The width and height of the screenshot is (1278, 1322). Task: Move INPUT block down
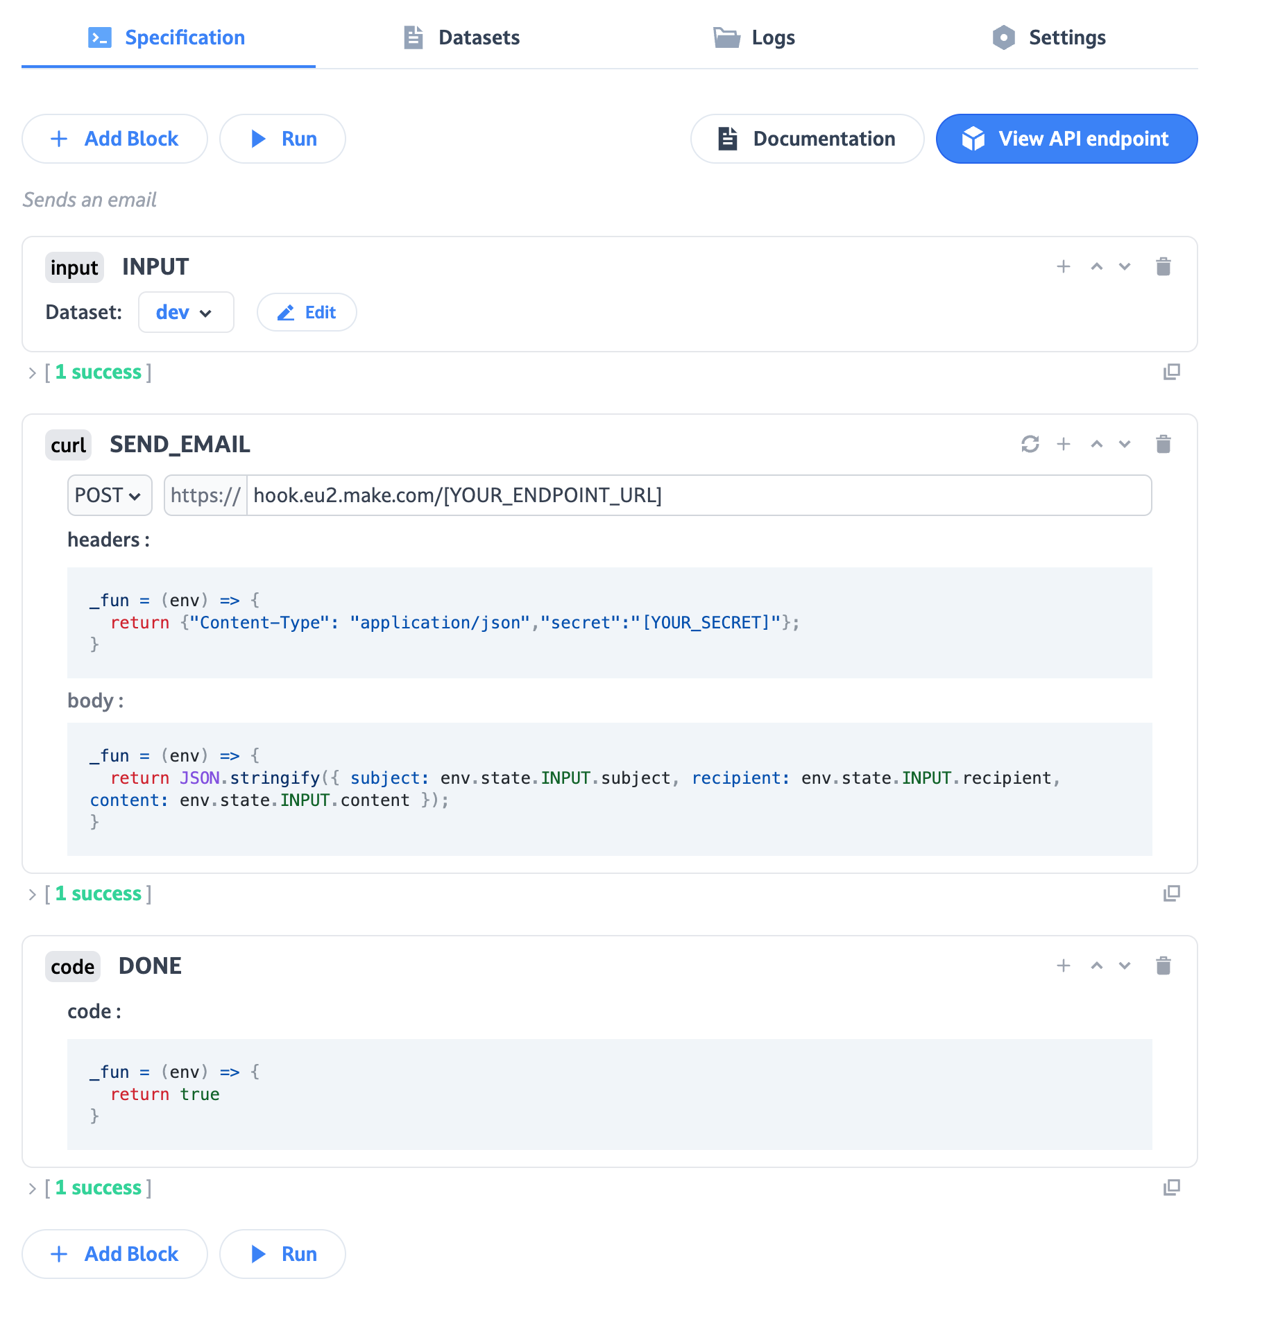click(x=1125, y=266)
